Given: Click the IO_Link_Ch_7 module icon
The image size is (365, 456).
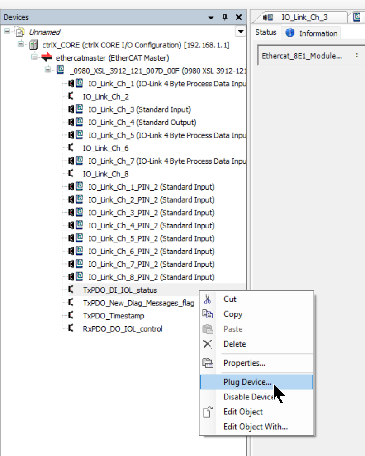Looking at the screenshot, I should coord(76,161).
